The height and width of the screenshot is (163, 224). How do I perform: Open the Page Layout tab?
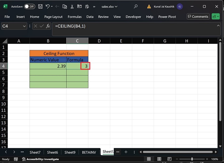(54, 17)
